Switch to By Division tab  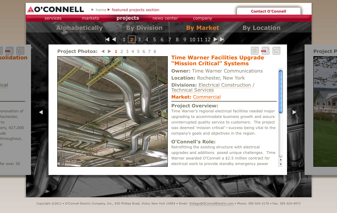tap(144, 28)
